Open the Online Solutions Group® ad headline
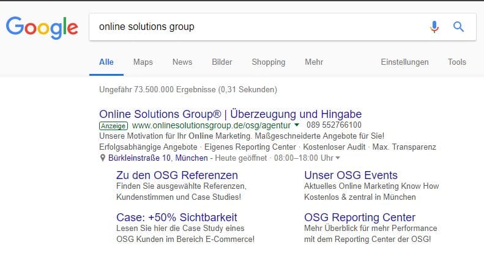The height and width of the screenshot is (256, 484). point(230,114)
